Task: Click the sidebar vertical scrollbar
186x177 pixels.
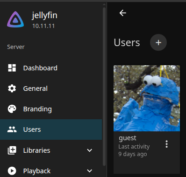Action: coord(104,87)
